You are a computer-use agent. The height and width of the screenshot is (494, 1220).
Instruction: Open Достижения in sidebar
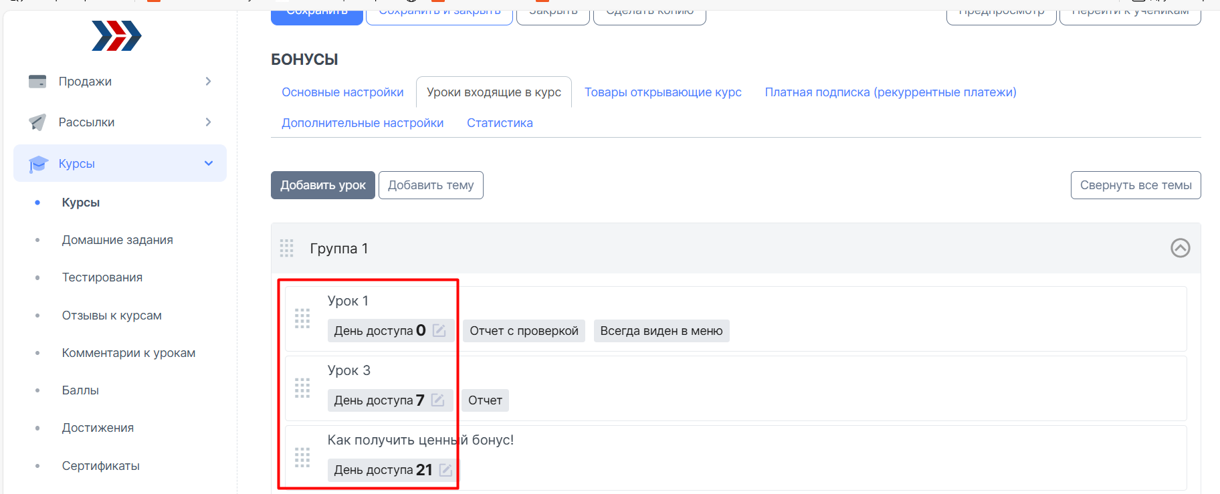point(98,428)
